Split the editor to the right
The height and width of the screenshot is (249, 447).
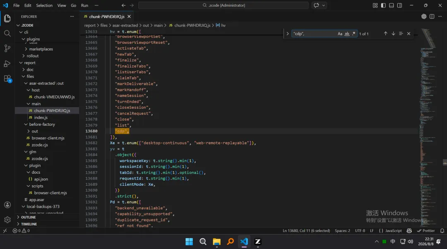pos(432,17)
